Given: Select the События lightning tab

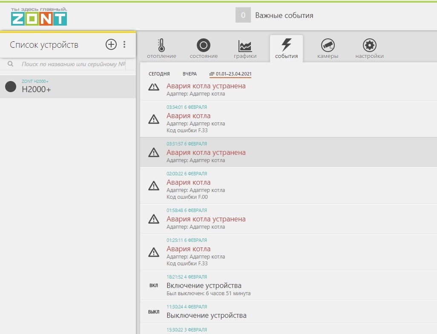Looking at the screenshot, I should click(x=286, y=49).
